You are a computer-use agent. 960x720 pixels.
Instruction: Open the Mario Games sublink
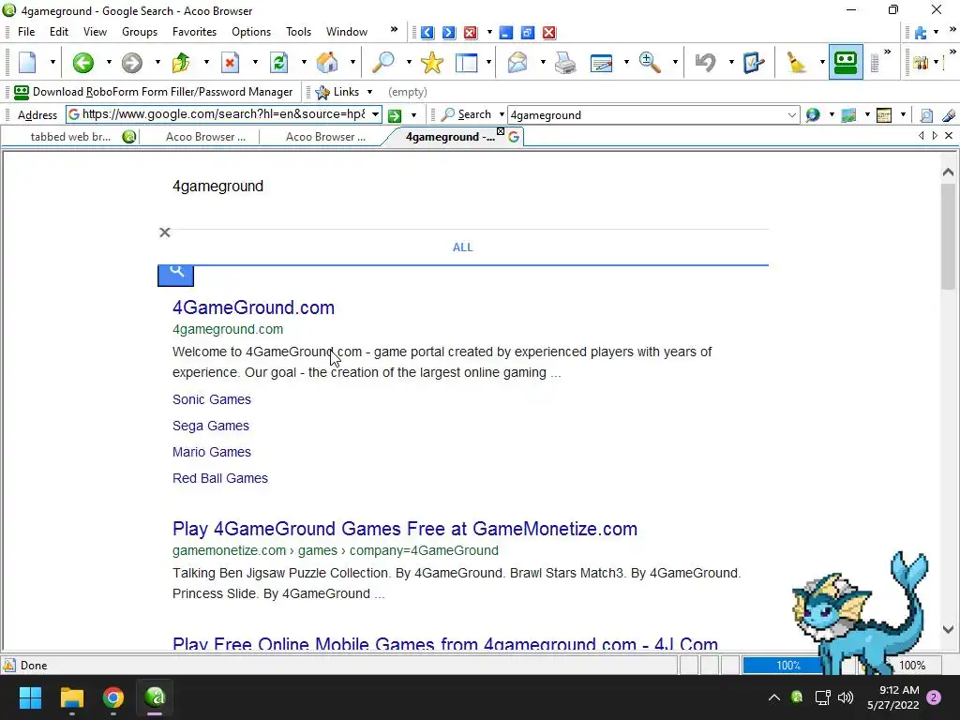(x=212, y=452)
